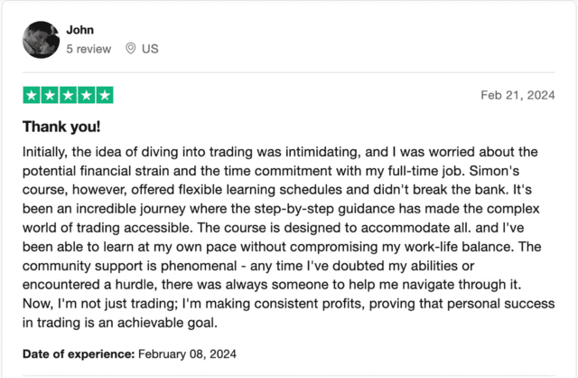This screenshot has height=378, width=578.
Task: Click the Feb 21, 2024 review date
Action: coord(517,95)
